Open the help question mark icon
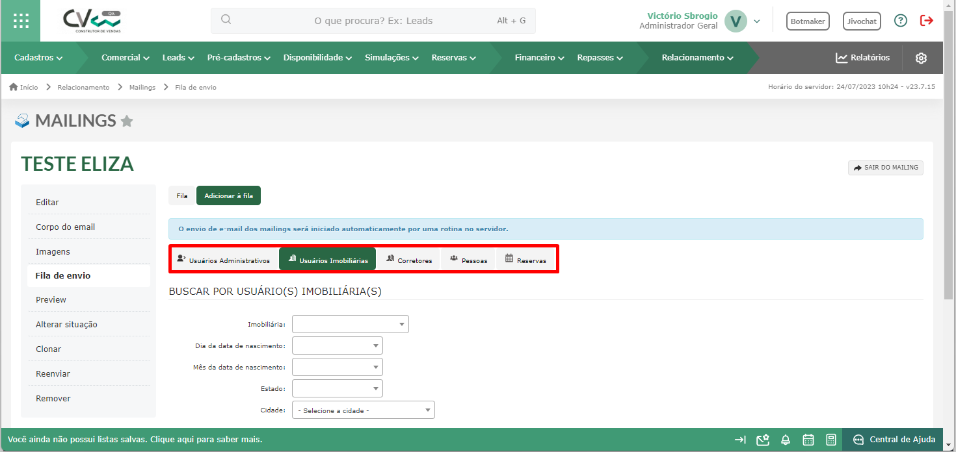This screenshot has height=452, width=956. [x=901, y=21]
